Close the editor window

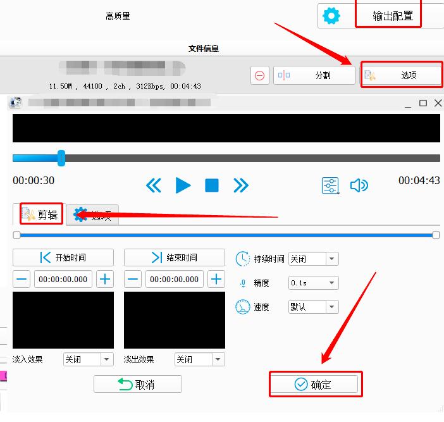pyautogui.click(x=438, y=103)
